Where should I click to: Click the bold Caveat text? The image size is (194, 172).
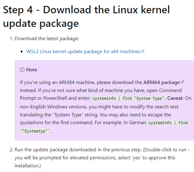point(175,98)
